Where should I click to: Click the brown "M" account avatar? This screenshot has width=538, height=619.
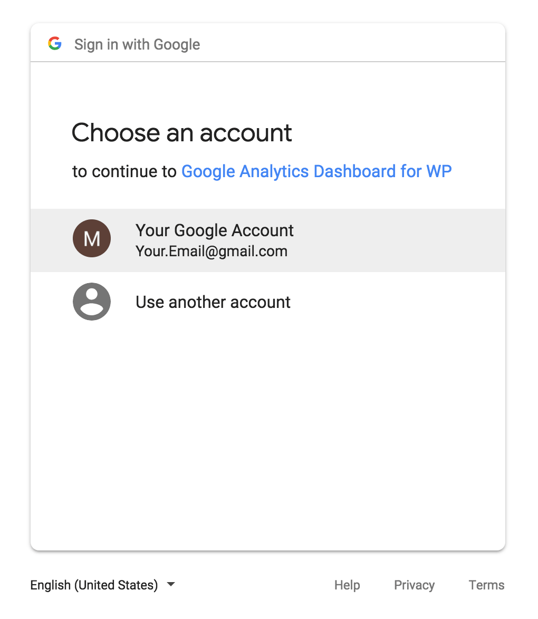(x=92, y=238)
